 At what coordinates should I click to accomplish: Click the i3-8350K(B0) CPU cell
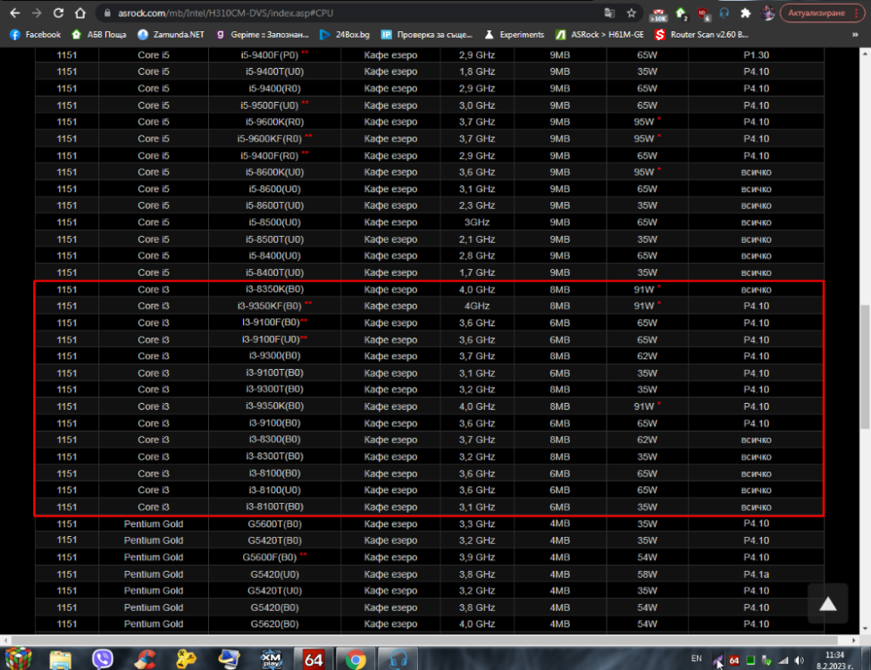pos(274,289)
